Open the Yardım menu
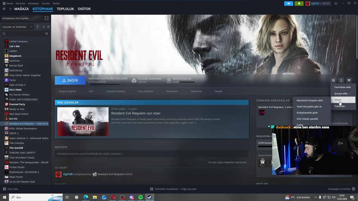 (x=56, y=3)
